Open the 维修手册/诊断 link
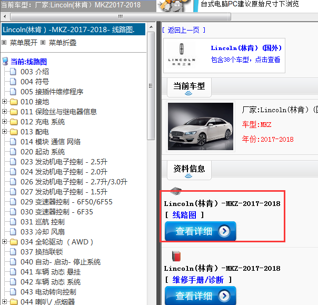 click(198, 280)
